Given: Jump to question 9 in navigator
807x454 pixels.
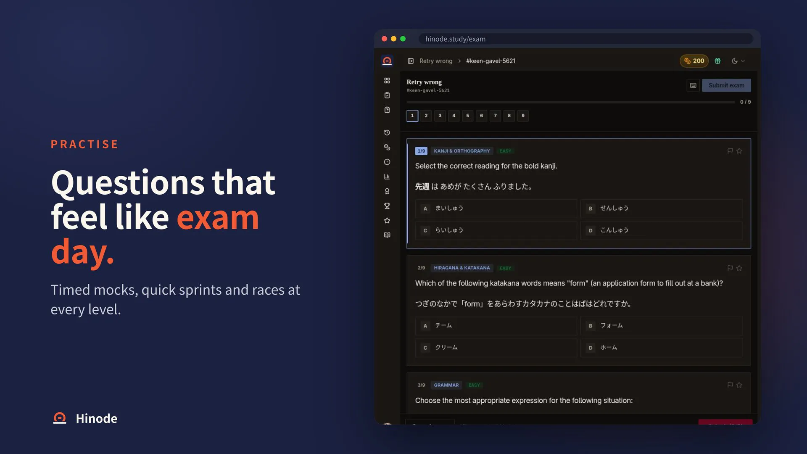Looking at the screenshot, I should click(x=523, y=116).
